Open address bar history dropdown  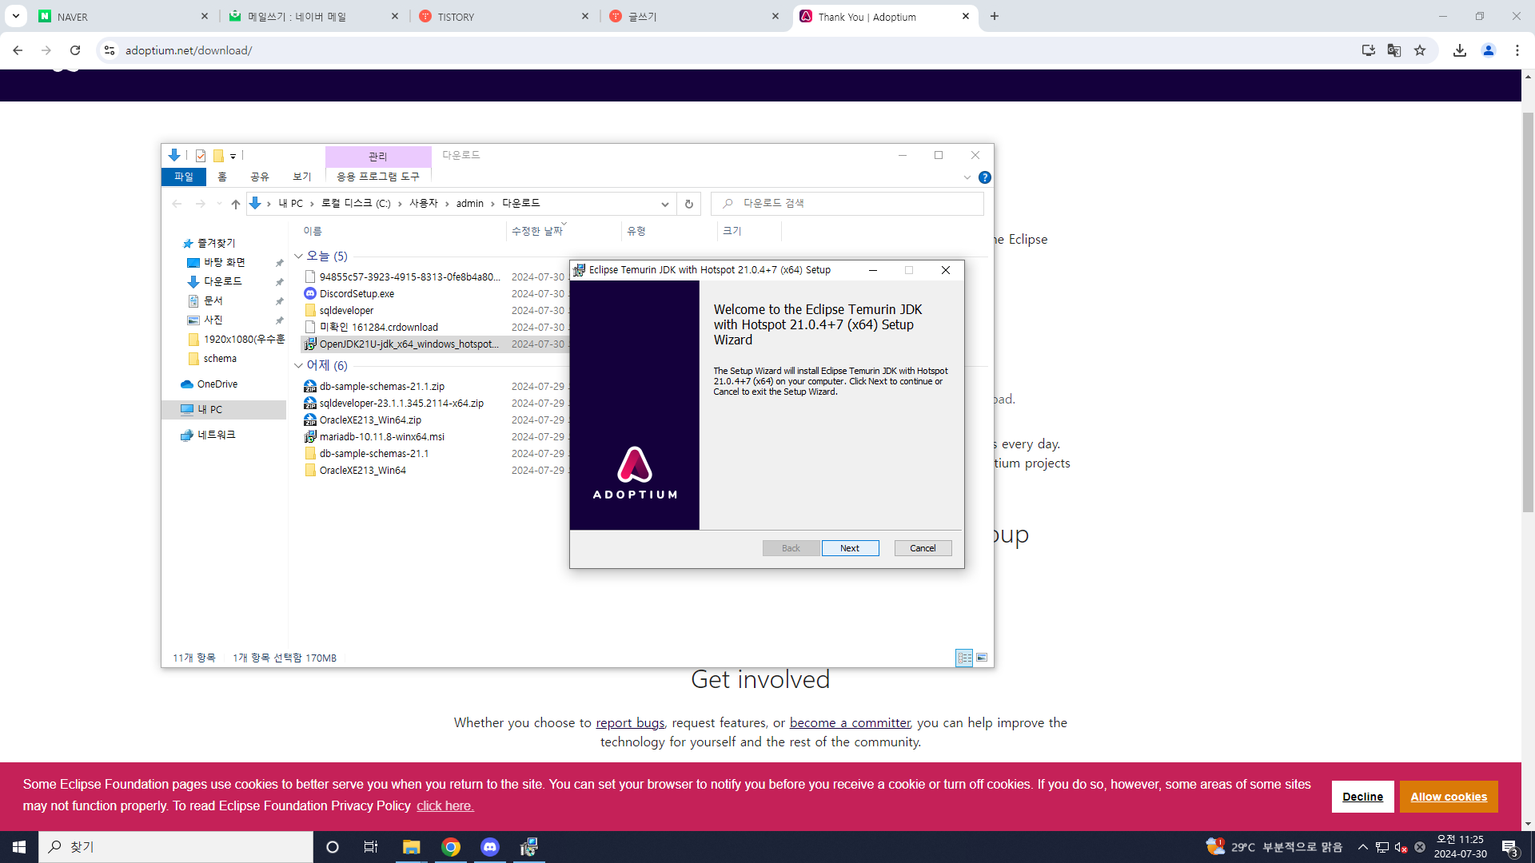point(664,204)
